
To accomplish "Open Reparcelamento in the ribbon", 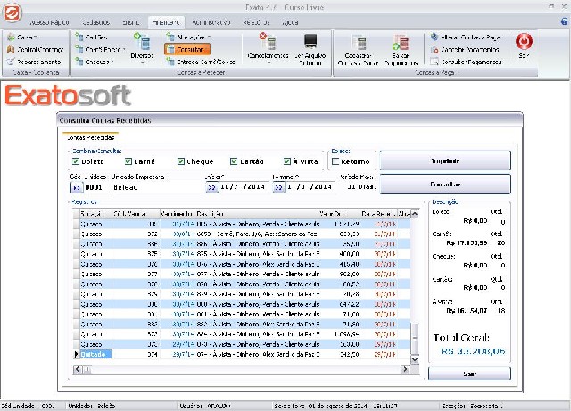I will click(34, 62).
